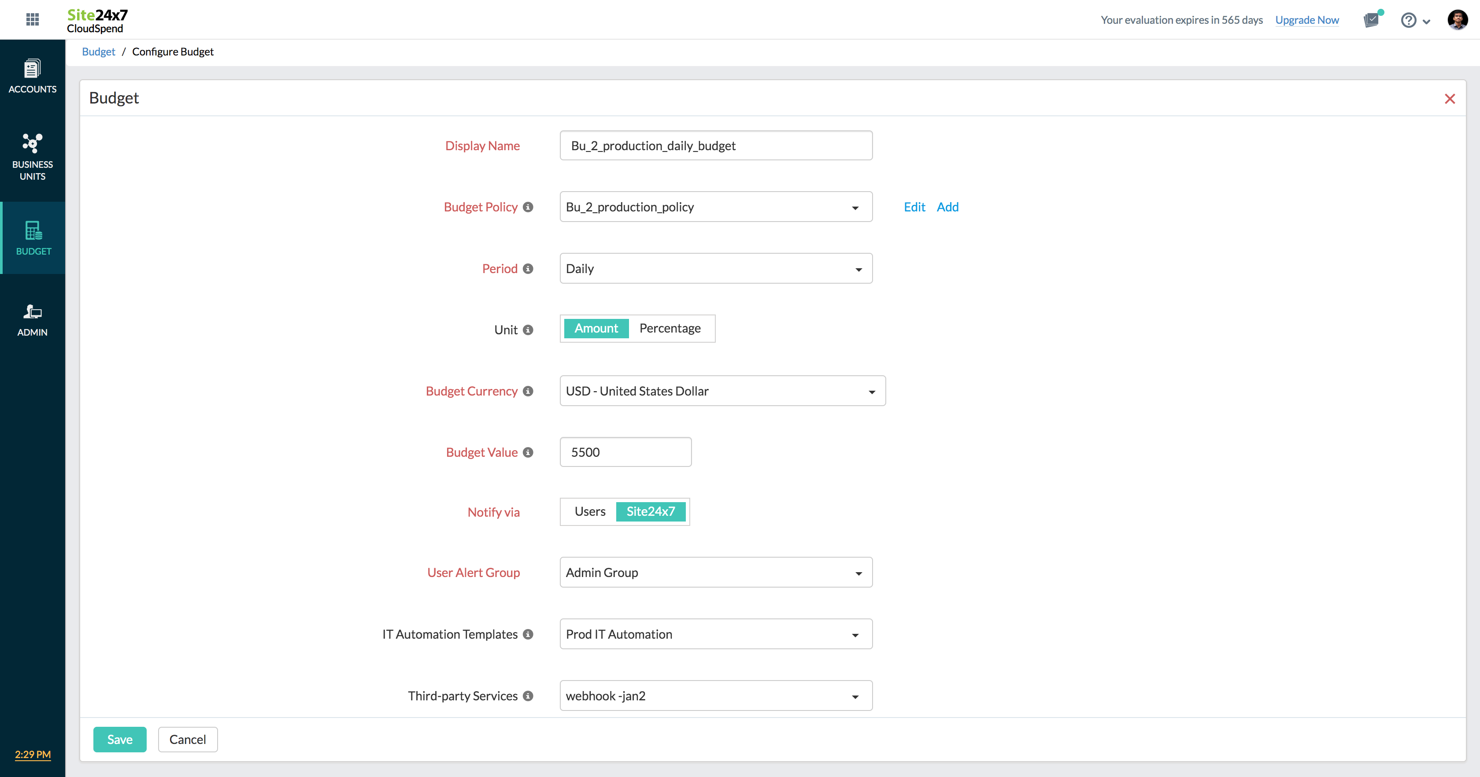Open Business Units in sidebar

(x=33, y=157)
